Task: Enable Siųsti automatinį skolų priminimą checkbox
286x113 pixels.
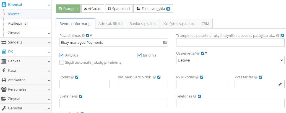Action: pos(62,62)
